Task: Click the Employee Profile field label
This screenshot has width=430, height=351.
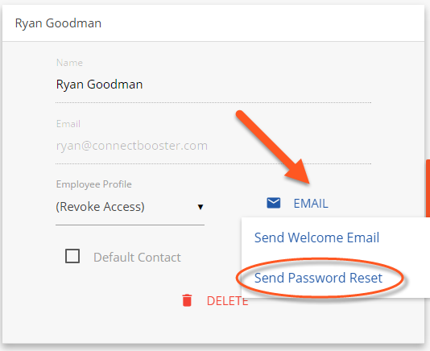Action: click(x=93, y=184)
